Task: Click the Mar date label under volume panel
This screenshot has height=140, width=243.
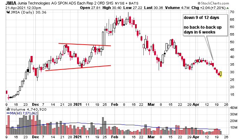Action: (151, 137)
